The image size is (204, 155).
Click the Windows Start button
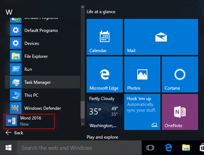(9, 148)
